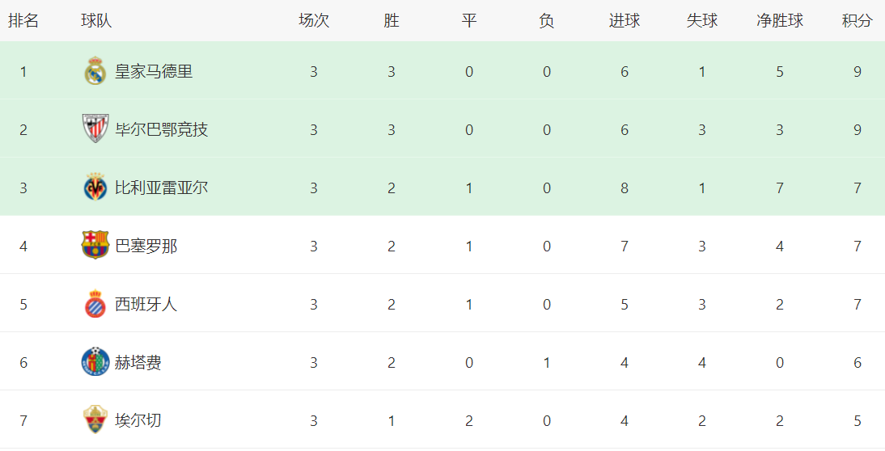Click the 失球 column header
The width and height of the screenshot is (885, 451).
702,21
